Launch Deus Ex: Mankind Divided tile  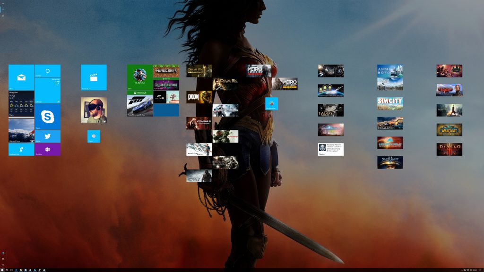point(225,84)
